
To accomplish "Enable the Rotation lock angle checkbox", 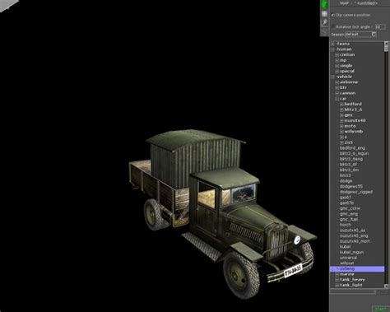I will [333, 26].
